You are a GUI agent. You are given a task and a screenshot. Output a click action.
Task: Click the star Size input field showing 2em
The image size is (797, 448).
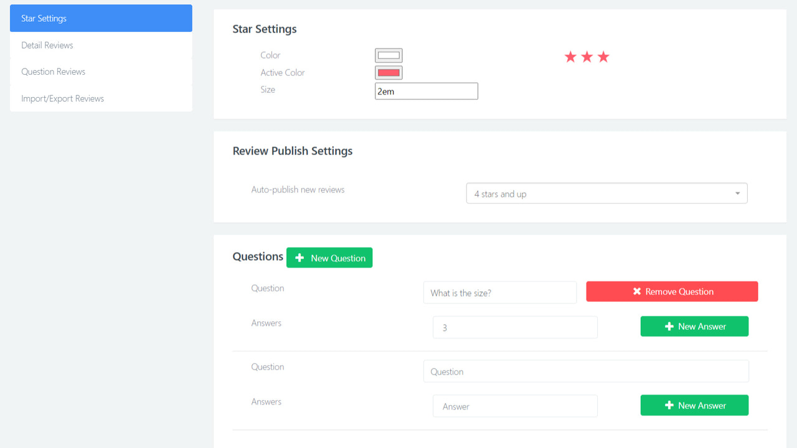(426, 91)
